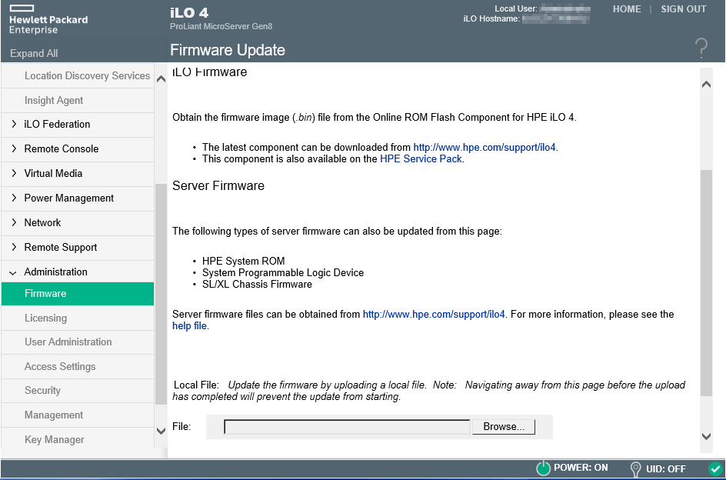Click the main content scroll up arrow

[x=706, y=84]
